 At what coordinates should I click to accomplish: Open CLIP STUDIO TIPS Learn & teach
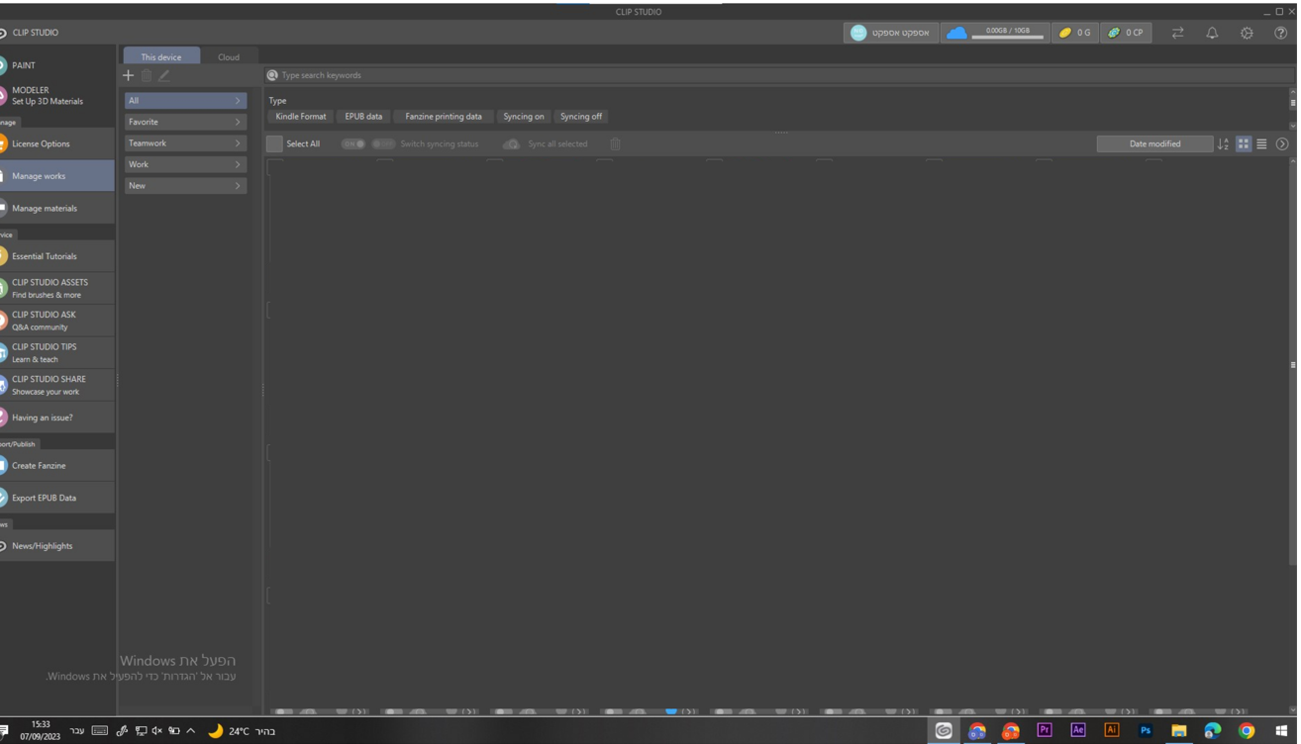click(x=56, y=353)
